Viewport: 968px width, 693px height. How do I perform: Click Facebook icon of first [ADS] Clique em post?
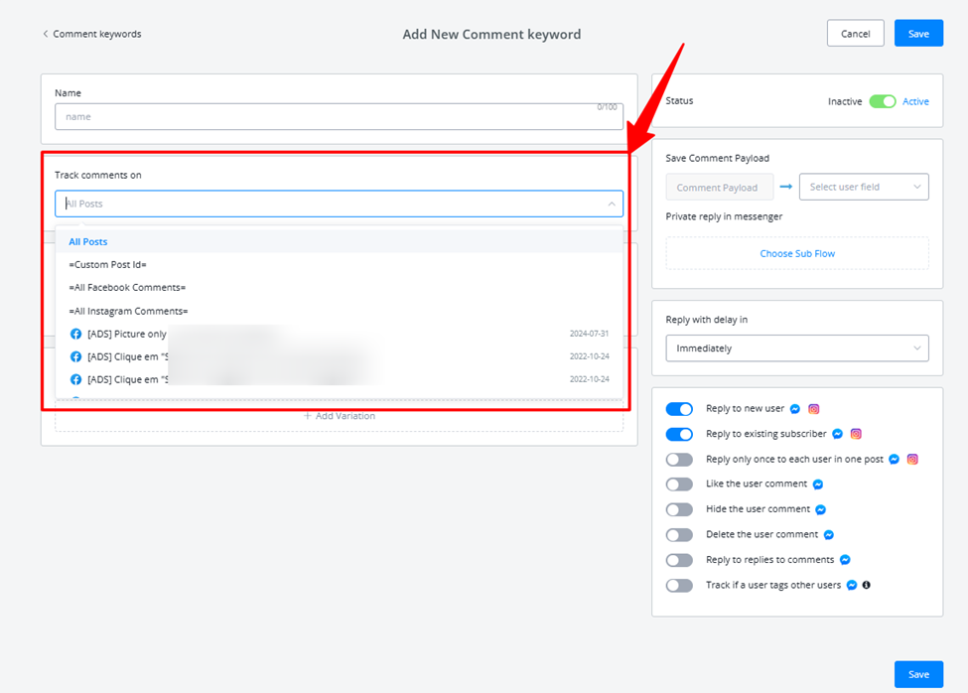[x=75, y=356]
